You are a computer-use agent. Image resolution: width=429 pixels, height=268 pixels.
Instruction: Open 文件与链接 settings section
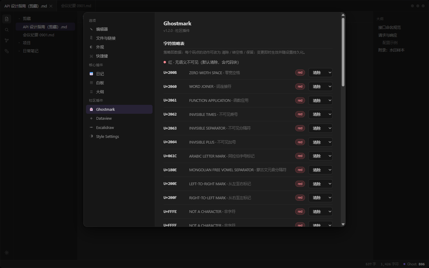pos(119,38)
